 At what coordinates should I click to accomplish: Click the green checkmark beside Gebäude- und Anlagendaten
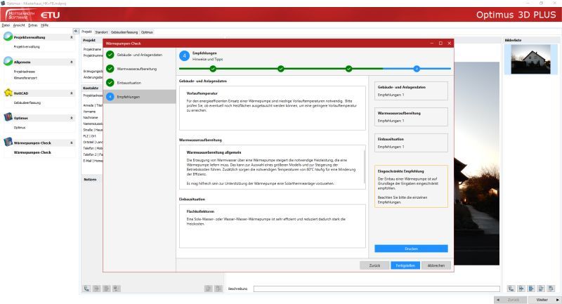(x=110, y=55)
